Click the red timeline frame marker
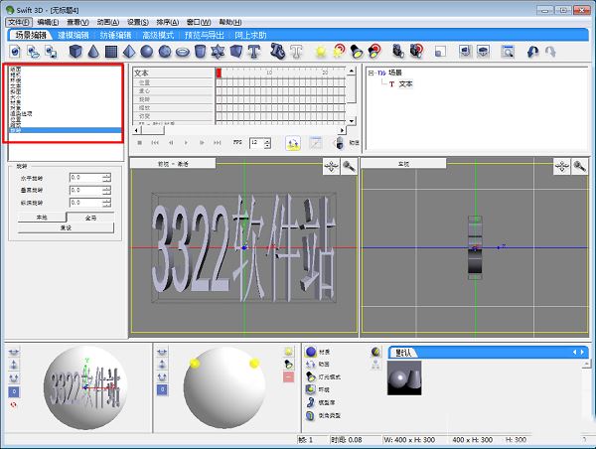 coord(220,73)
